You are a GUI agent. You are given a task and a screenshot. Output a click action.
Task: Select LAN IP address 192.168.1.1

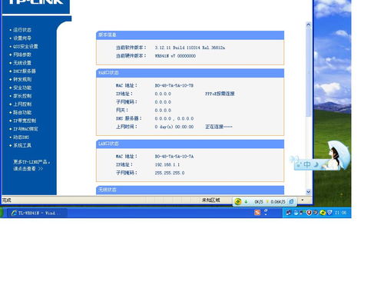167,164
